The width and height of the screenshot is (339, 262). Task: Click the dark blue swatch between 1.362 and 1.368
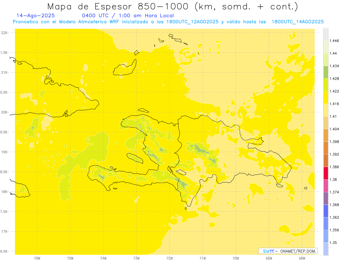326,211
